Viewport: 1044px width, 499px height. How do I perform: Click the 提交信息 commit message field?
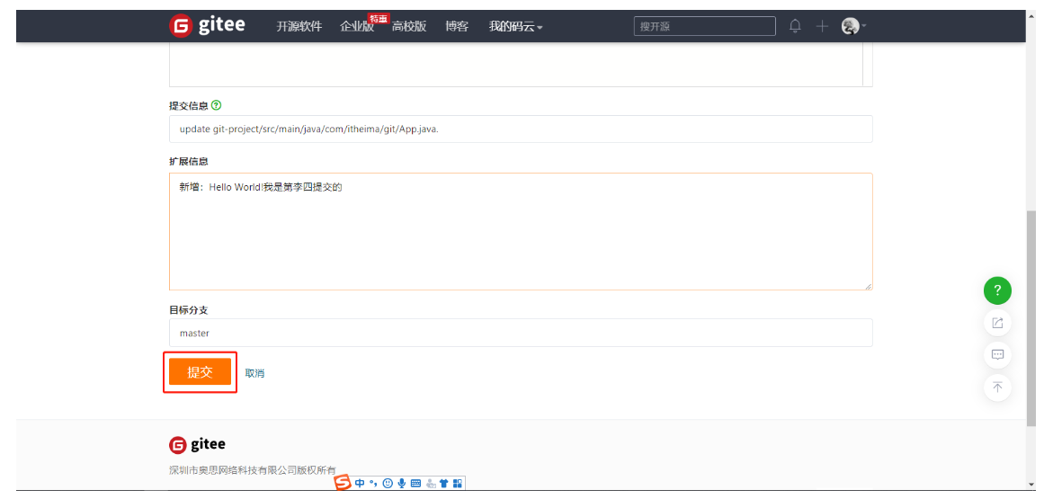521,129
